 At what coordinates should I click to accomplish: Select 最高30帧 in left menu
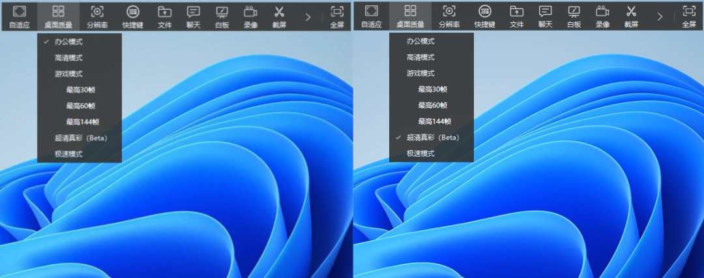click(x=80, y=90)
